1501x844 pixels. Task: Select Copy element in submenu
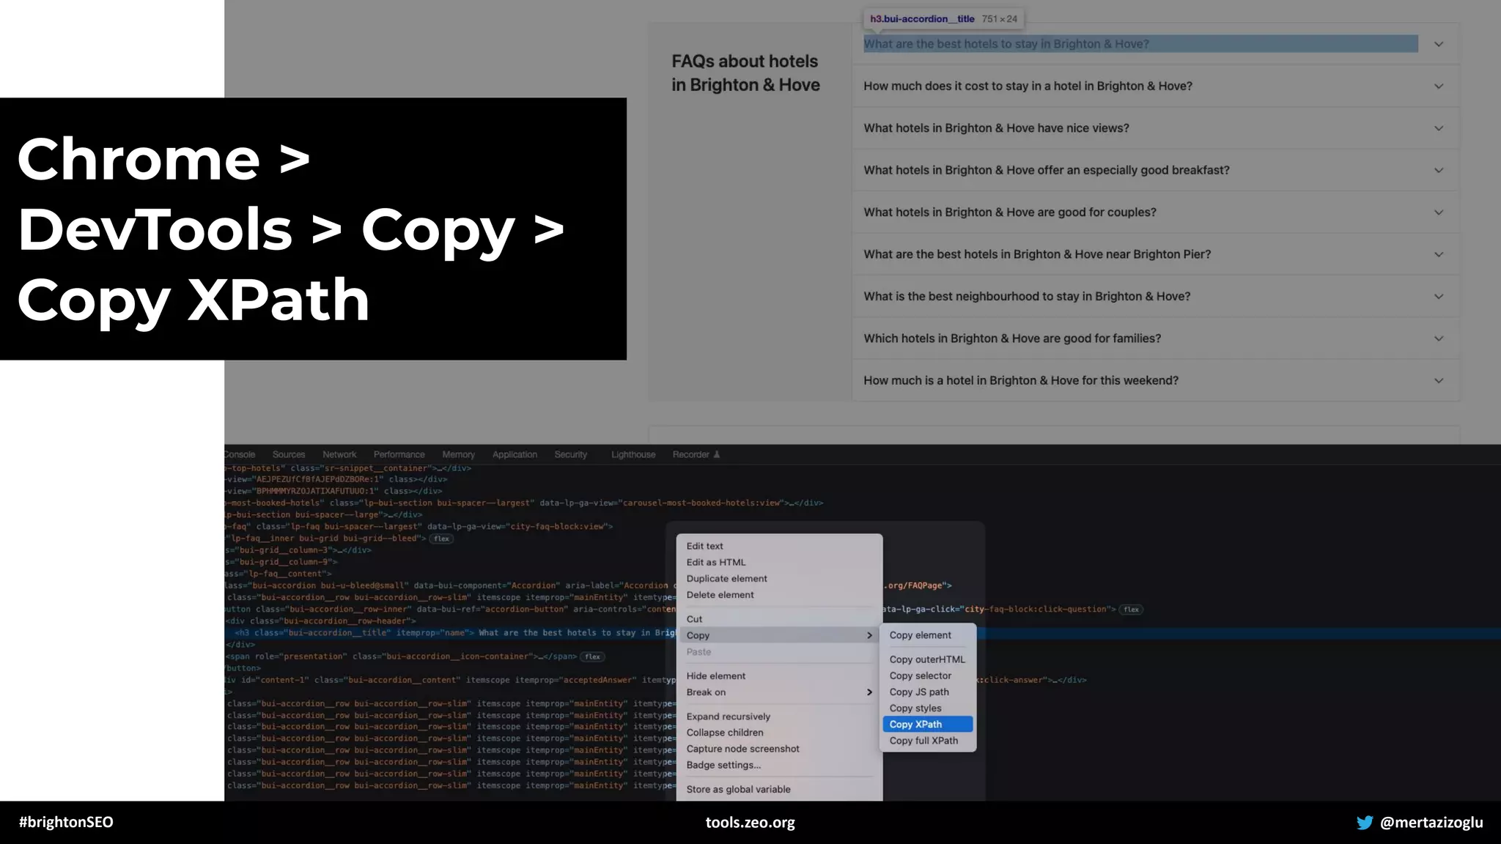click(928, 635)
